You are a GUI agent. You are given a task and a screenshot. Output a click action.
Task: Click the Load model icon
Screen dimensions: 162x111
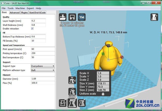pyautogui.click(x=63, y=17)
